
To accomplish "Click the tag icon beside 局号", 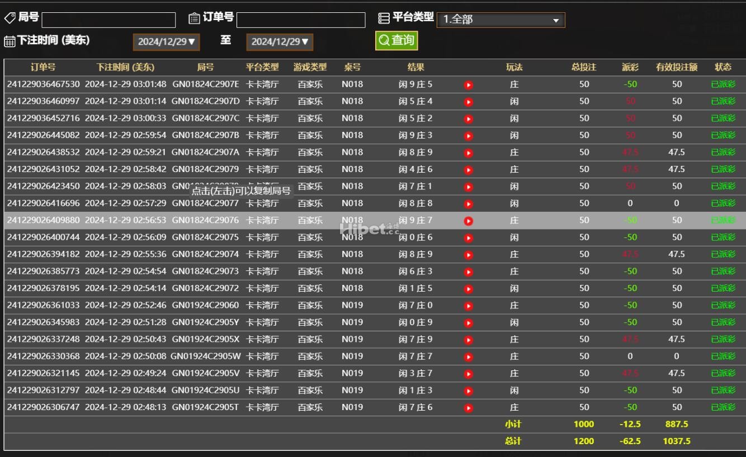I will [10, 18].
